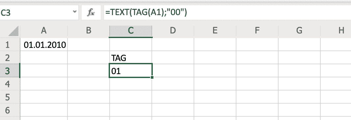Click the fx insert function icon
This screenshot has width=351, height=120.
pos(91,13)
